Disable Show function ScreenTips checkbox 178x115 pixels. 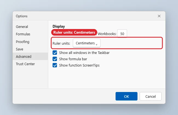pyautogui.click(x=55, y=65)
